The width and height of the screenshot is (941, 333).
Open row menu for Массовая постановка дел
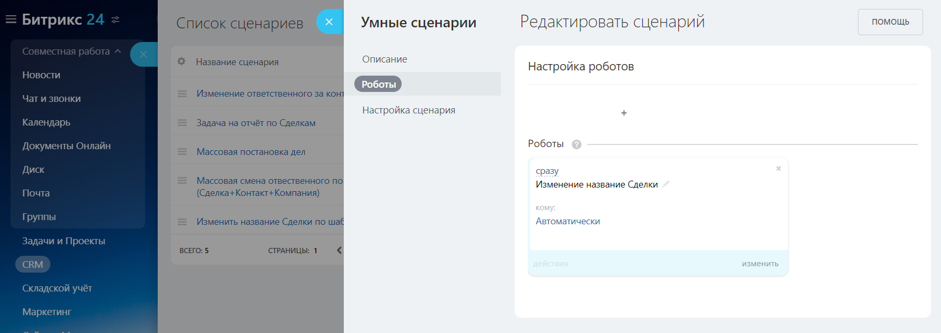(x=182, y=152)
